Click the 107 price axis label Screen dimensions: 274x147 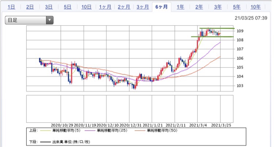(x=240, y=49)
